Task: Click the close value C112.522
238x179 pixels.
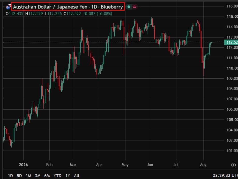Action: tap(72, 14)
